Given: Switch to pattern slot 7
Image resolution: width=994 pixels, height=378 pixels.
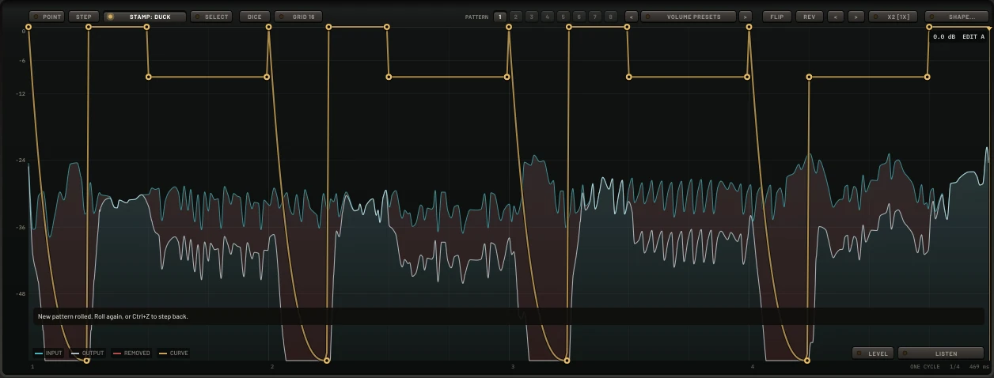Looking at the screenshot, I should pyautogui.click(x=594, y=17).
